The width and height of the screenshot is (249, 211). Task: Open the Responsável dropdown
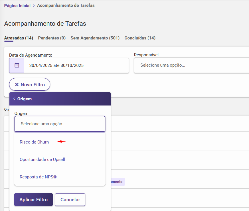[x=191, y=65]
